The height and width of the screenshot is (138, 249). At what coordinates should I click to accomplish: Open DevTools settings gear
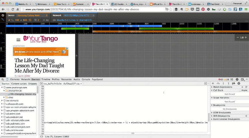[x=237, y=79]
